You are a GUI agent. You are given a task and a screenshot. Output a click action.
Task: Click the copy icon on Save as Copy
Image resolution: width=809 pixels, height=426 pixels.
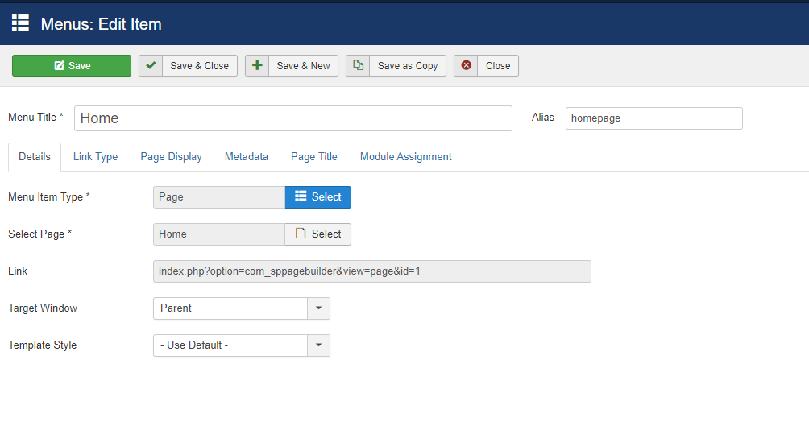(x=358, y=65)
